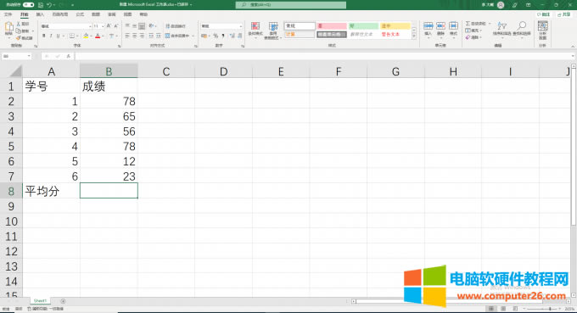577x313 pixels.
Task: Toggle Wrap Text option
Action: tap(176, 26)
